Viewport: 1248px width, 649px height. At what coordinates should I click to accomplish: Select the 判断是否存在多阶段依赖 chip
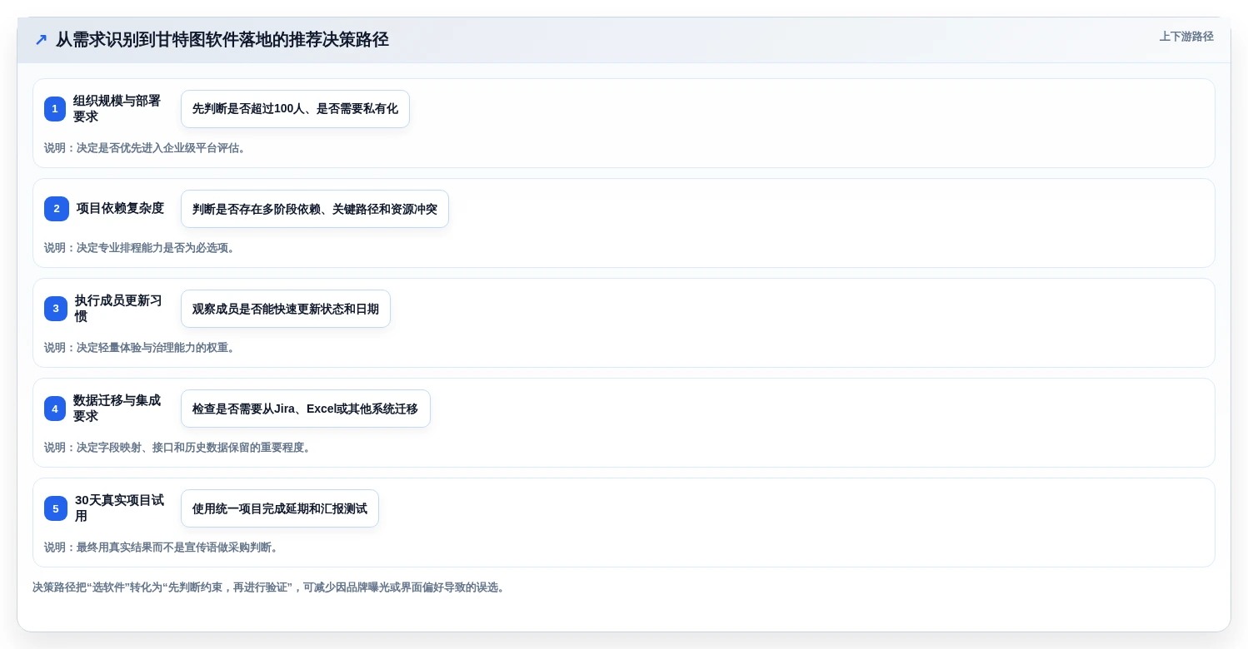click(x=315, y=209)
